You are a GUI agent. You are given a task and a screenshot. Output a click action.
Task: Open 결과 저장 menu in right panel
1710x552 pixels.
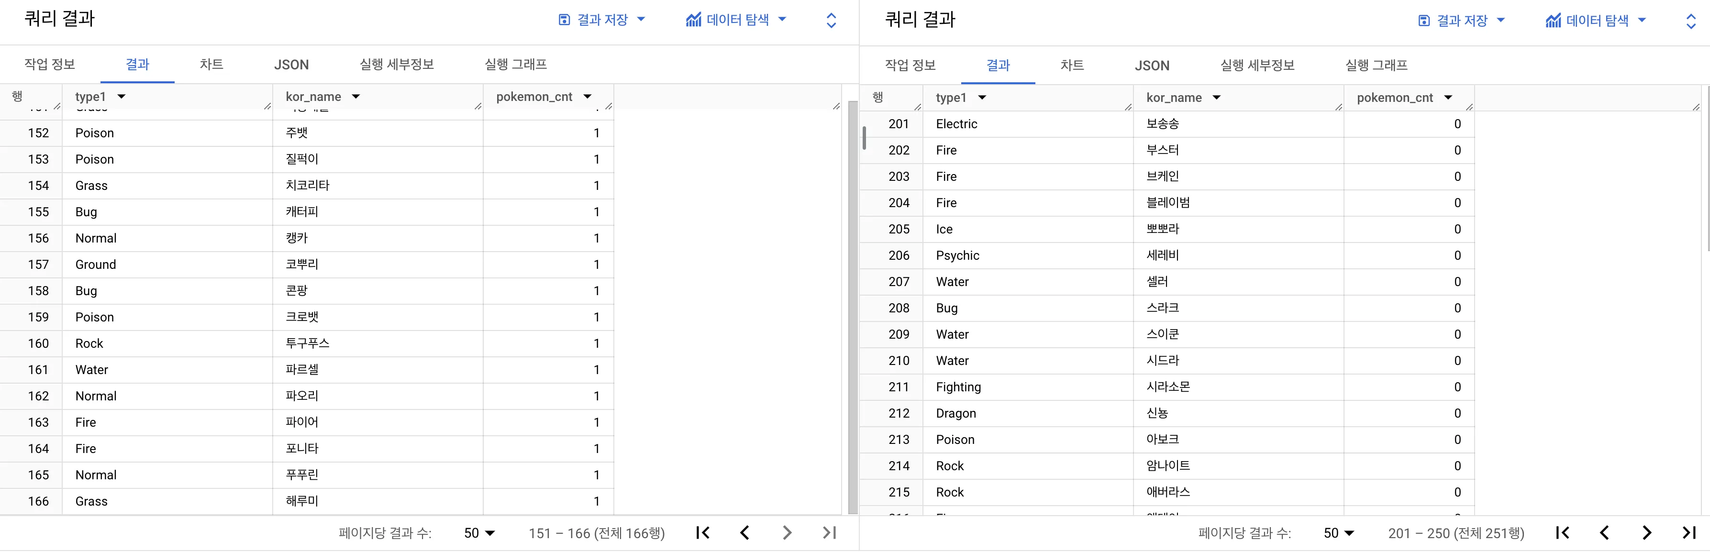click(x=1462, y=21)
